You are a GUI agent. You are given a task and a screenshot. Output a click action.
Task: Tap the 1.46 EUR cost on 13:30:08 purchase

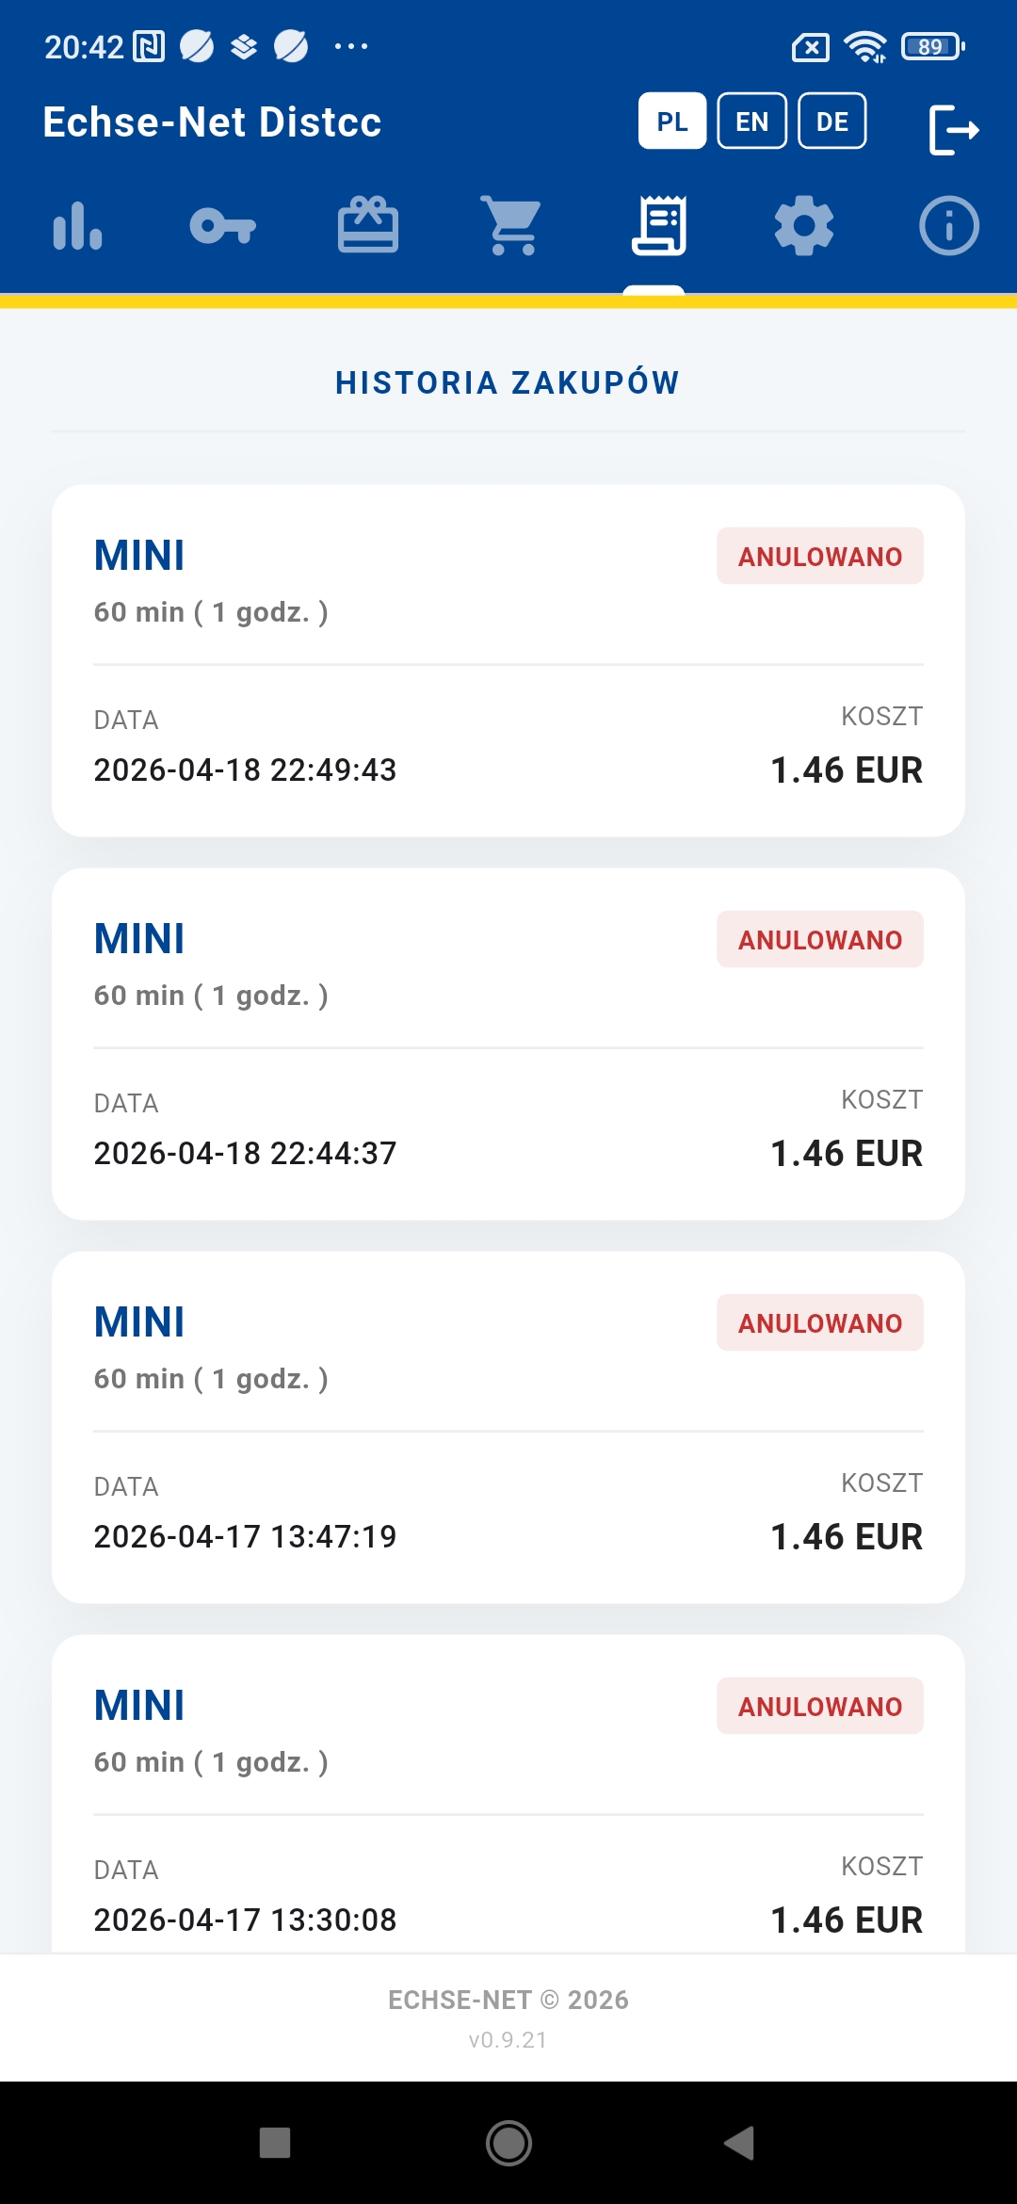tap(846, 1920)
